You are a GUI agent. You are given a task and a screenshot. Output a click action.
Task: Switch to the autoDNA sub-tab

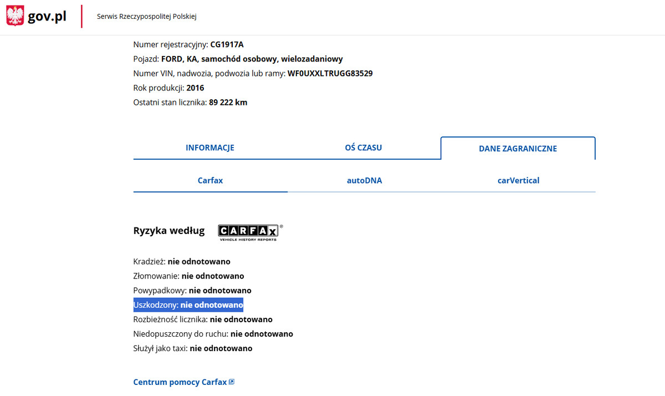pyautogui.click(x=364, y=180)
